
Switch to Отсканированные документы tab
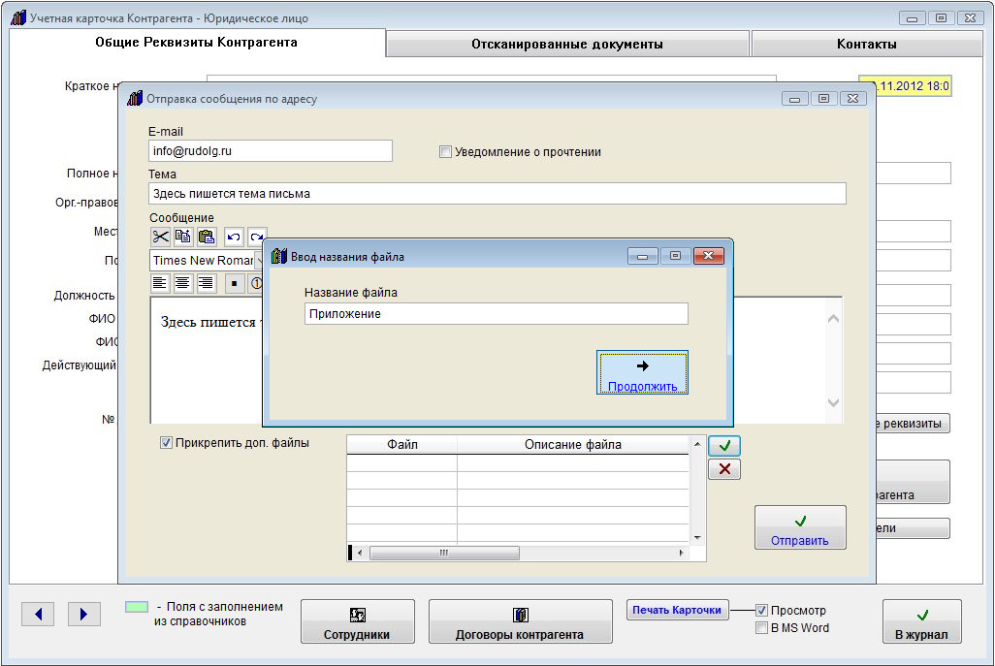tap(567, 44)
